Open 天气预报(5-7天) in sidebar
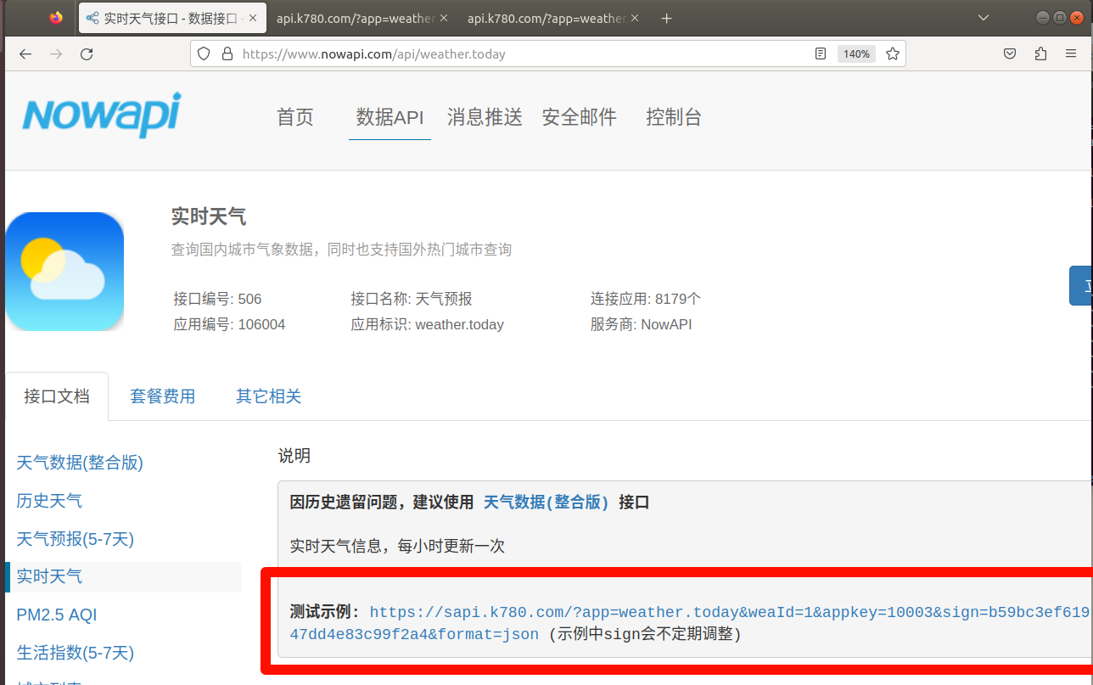The width and height of the screenshot is (1093, 685). pos(76,539)
